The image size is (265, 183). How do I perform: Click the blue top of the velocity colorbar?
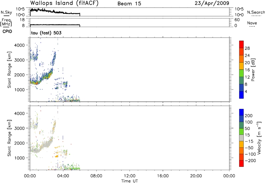241,112
